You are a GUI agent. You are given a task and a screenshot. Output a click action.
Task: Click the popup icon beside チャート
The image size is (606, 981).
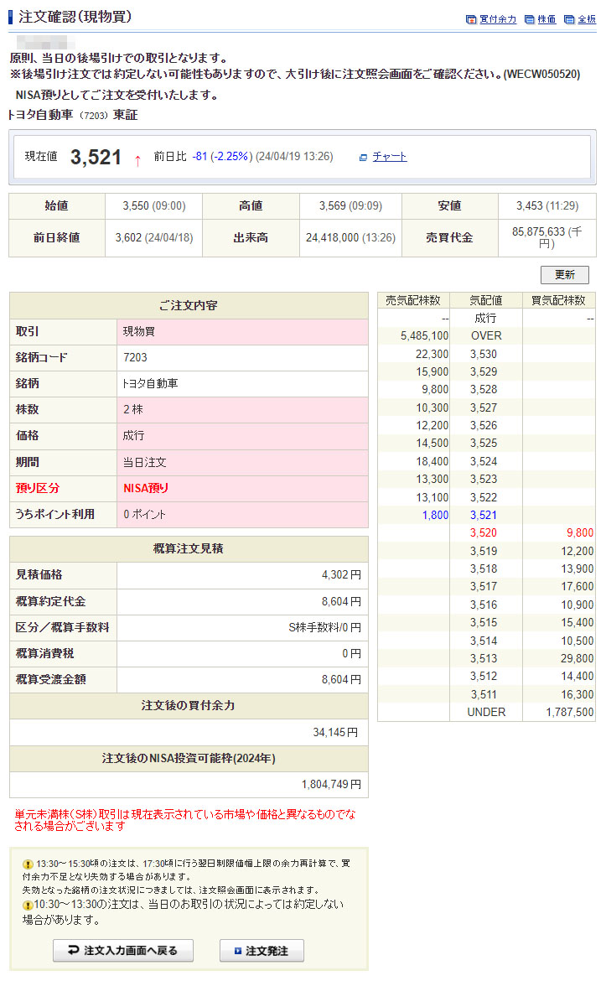363,157
